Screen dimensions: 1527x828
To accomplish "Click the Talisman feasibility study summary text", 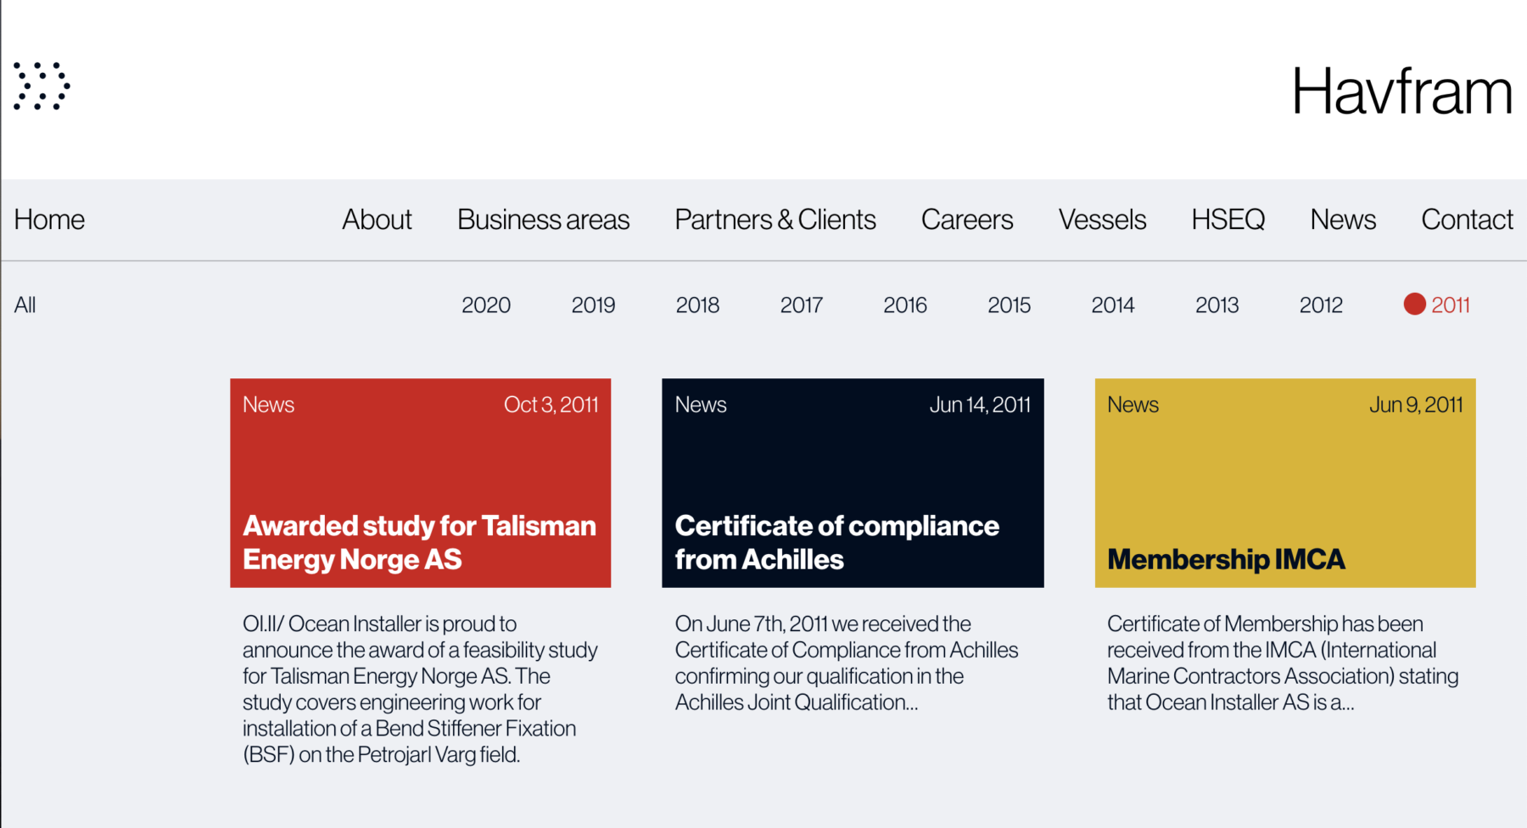I will 420,689.
